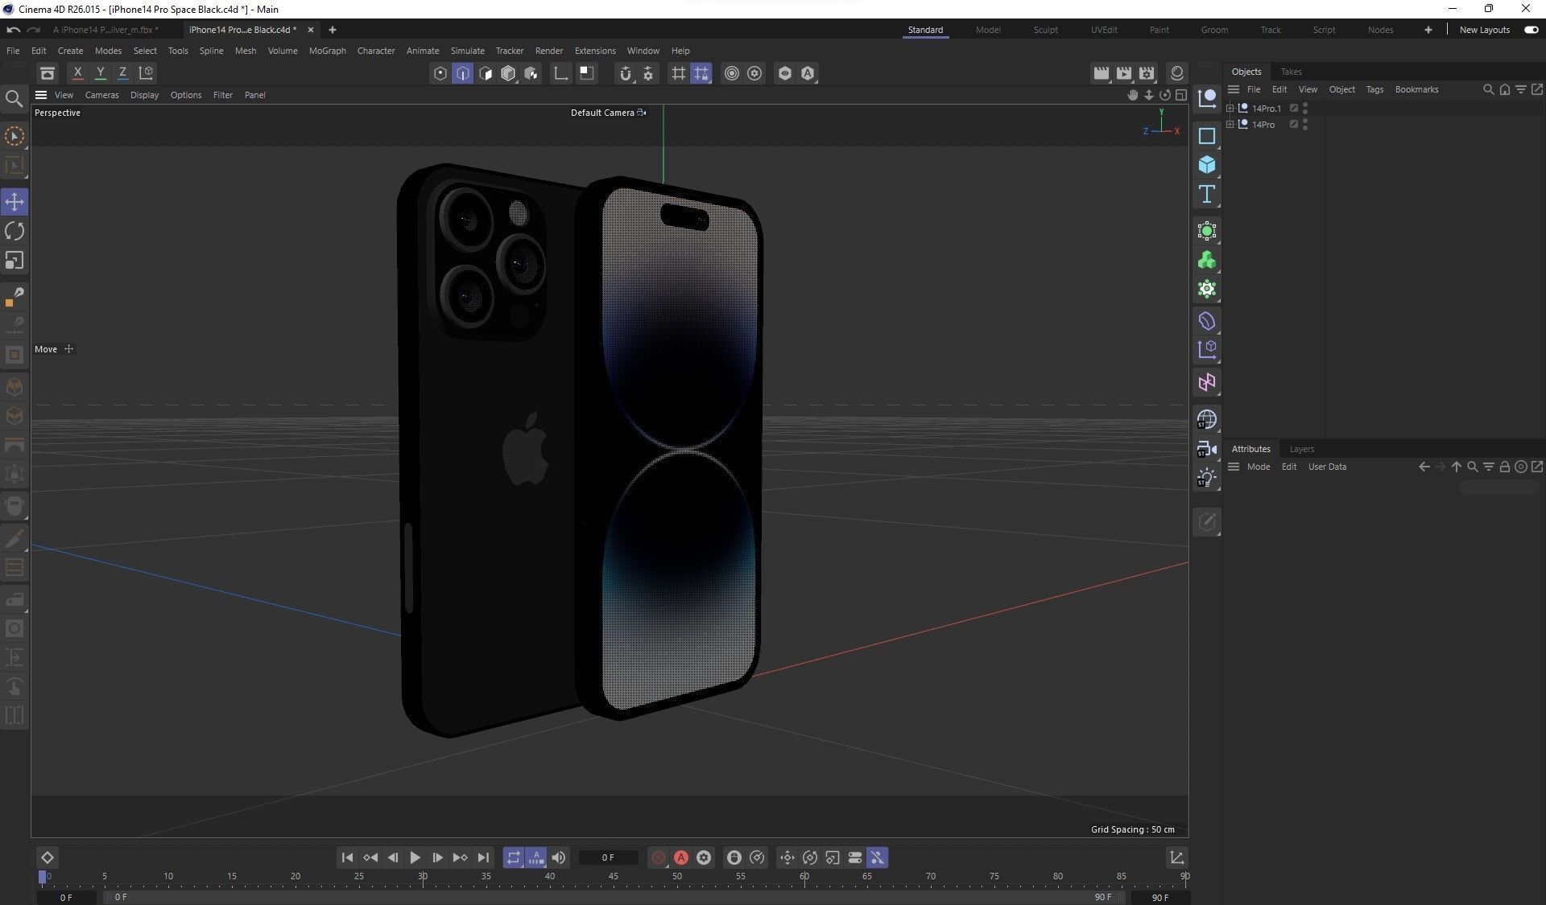Screen dimensions: 1546x905
Task: Toggle visibility dots of 14Pro
Action: pos(1305,124)
